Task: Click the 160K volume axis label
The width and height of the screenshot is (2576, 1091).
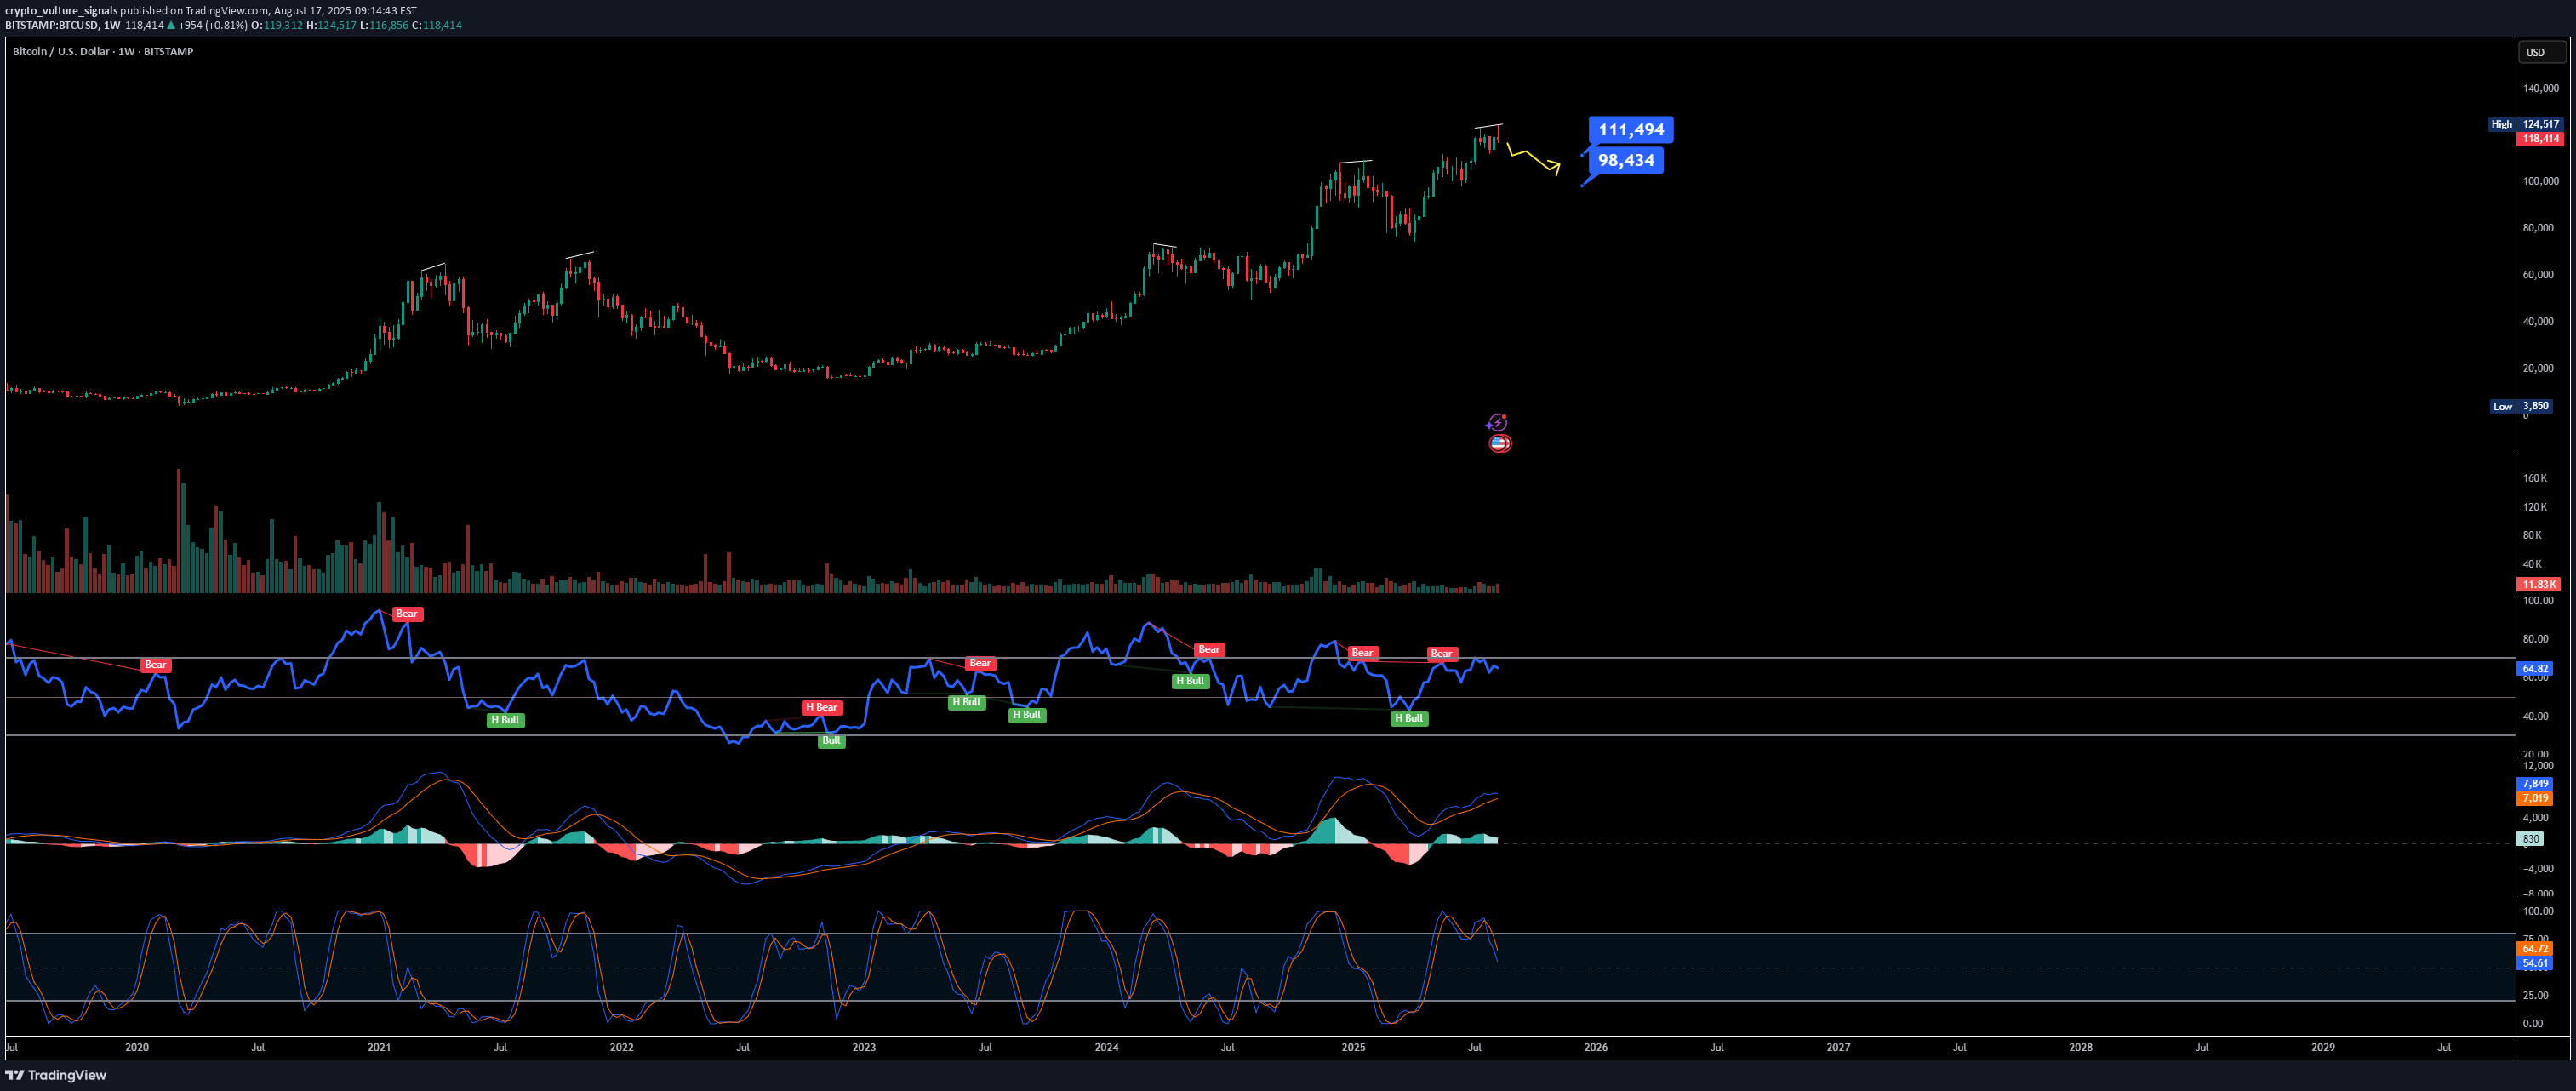Action: [x=2534, y=478]
